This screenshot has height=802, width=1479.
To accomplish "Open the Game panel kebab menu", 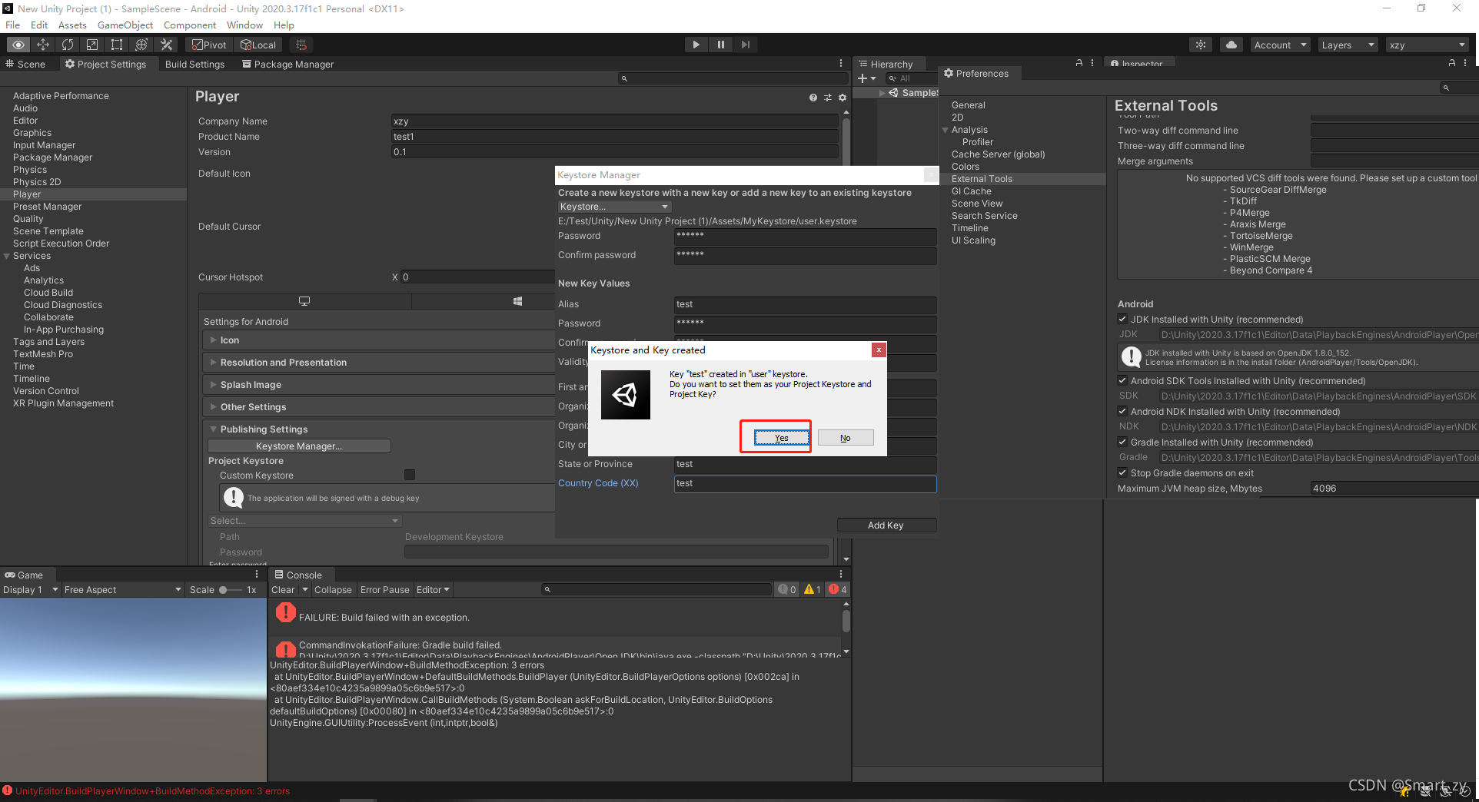I will (257, 575).
